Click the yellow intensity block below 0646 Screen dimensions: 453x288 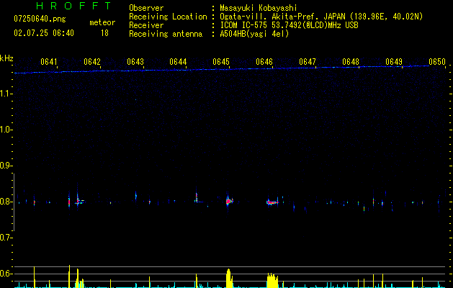point(272,280)
